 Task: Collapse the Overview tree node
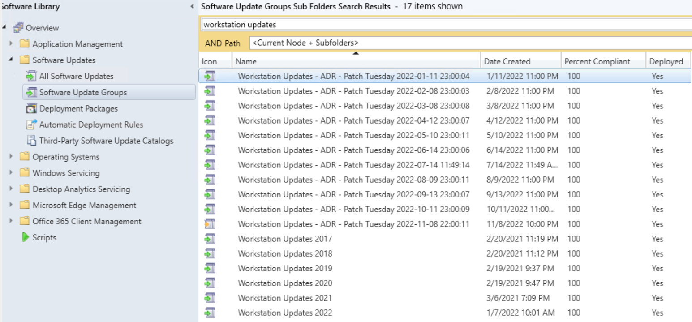point(4,28)
